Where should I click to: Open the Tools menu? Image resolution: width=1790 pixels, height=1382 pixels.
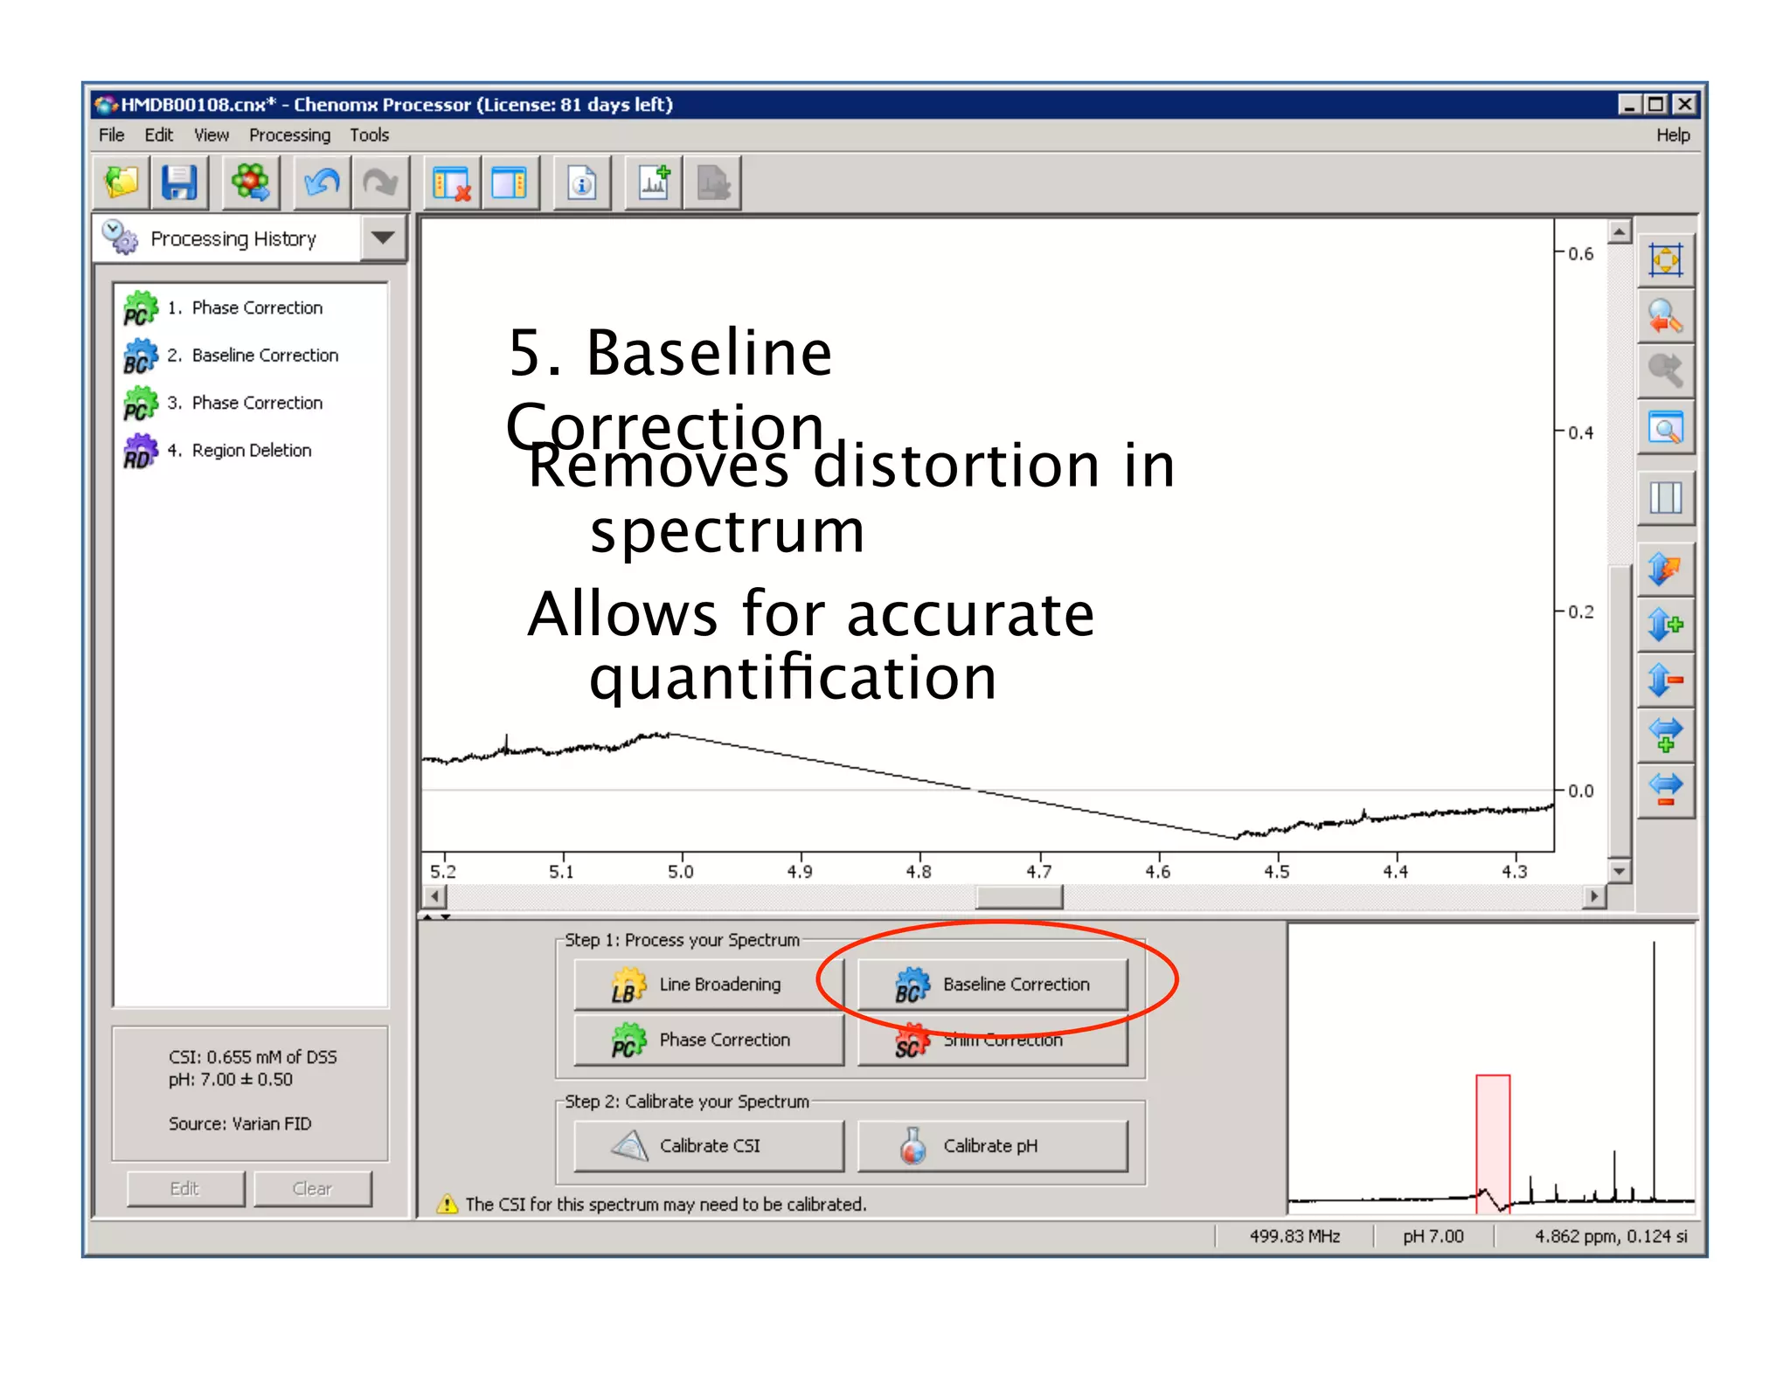pos(370,135)
